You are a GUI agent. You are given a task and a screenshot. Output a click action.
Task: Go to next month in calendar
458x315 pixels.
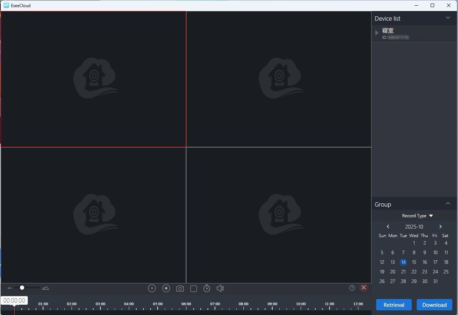(x=440, y=226)
